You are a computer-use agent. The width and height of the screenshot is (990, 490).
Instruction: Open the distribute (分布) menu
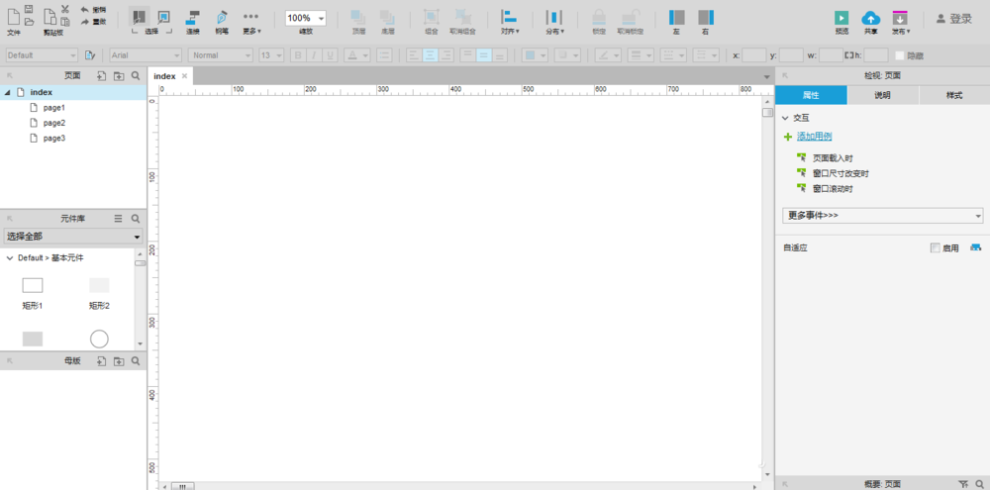pyautogui.click(x=554, y=21)
